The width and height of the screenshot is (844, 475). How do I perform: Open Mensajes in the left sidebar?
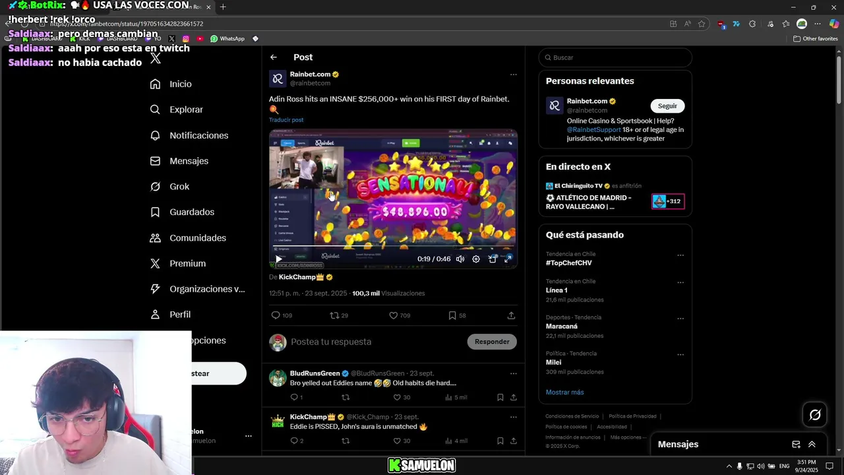pos(179,161)
